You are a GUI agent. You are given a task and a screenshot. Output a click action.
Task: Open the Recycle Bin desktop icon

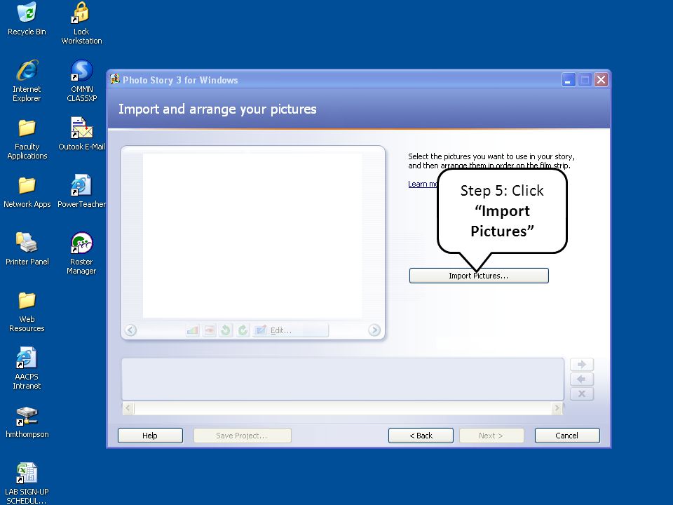tap(27, 18)
